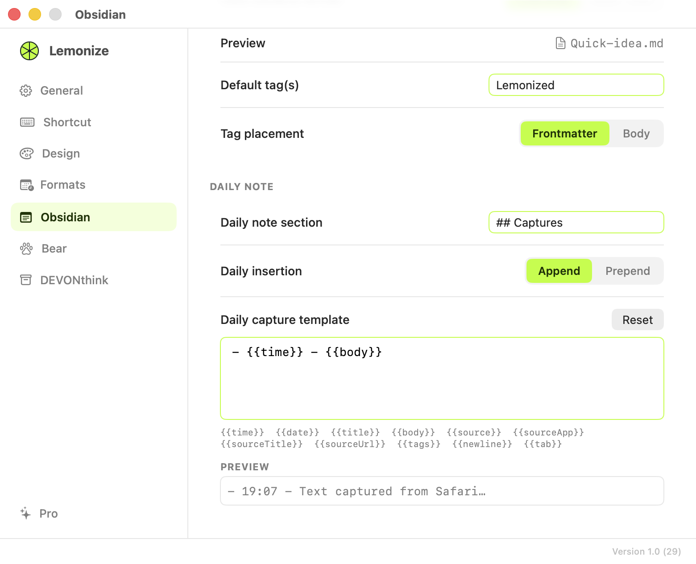Viewport: 696px width, 564px height.
Task: Click the Default tag(s) input field
Action: pyautogui.click(x=576, y=85)
